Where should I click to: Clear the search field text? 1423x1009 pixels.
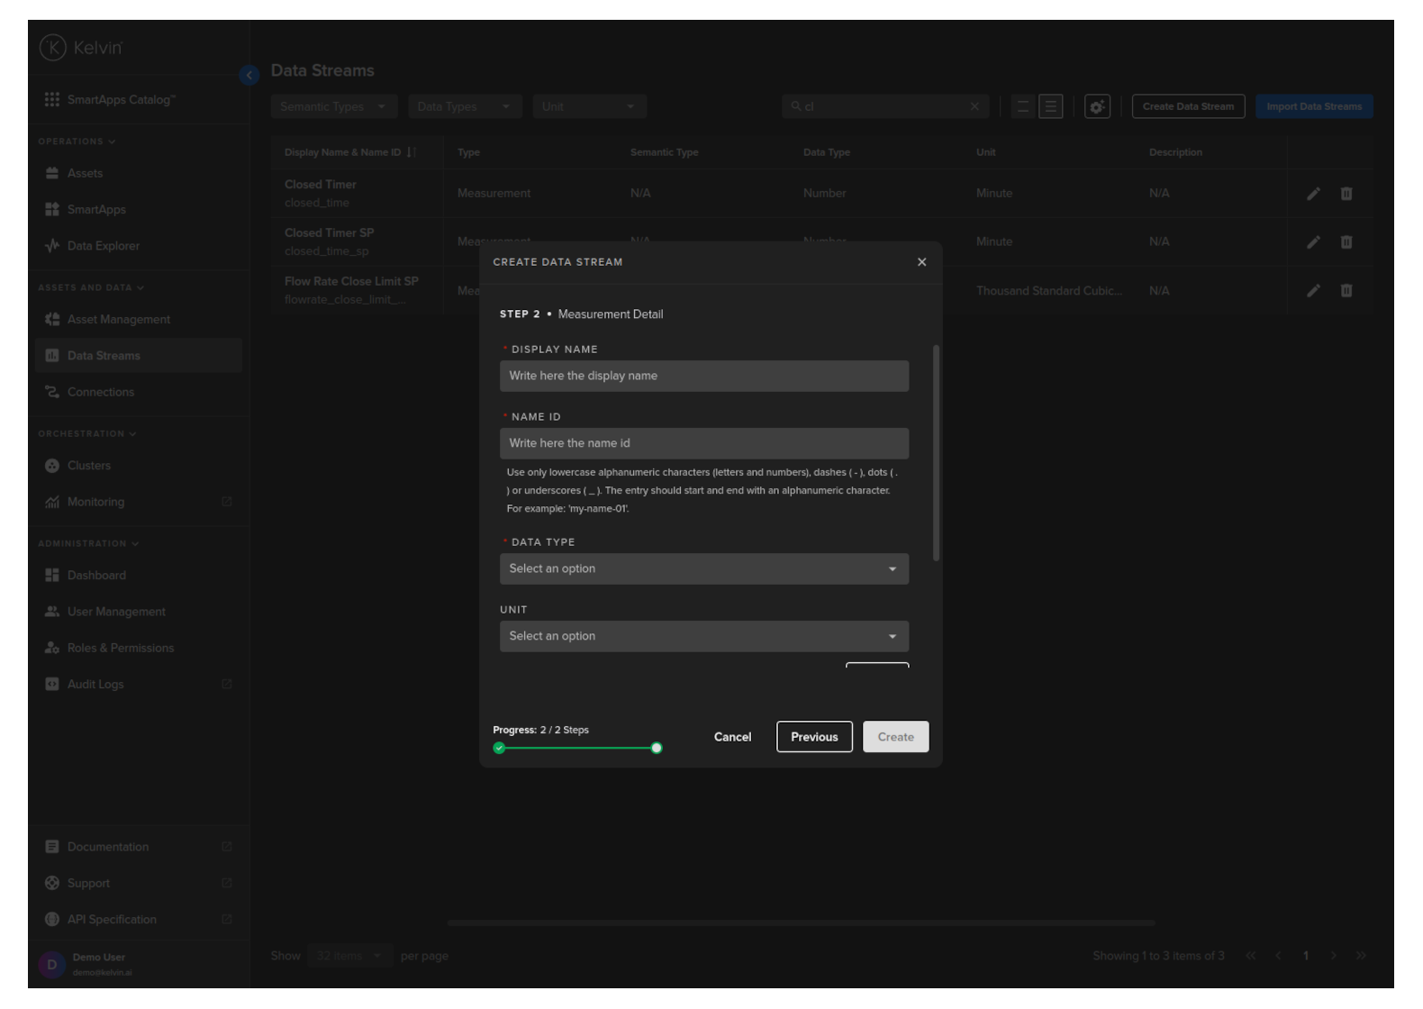point(974,106)
